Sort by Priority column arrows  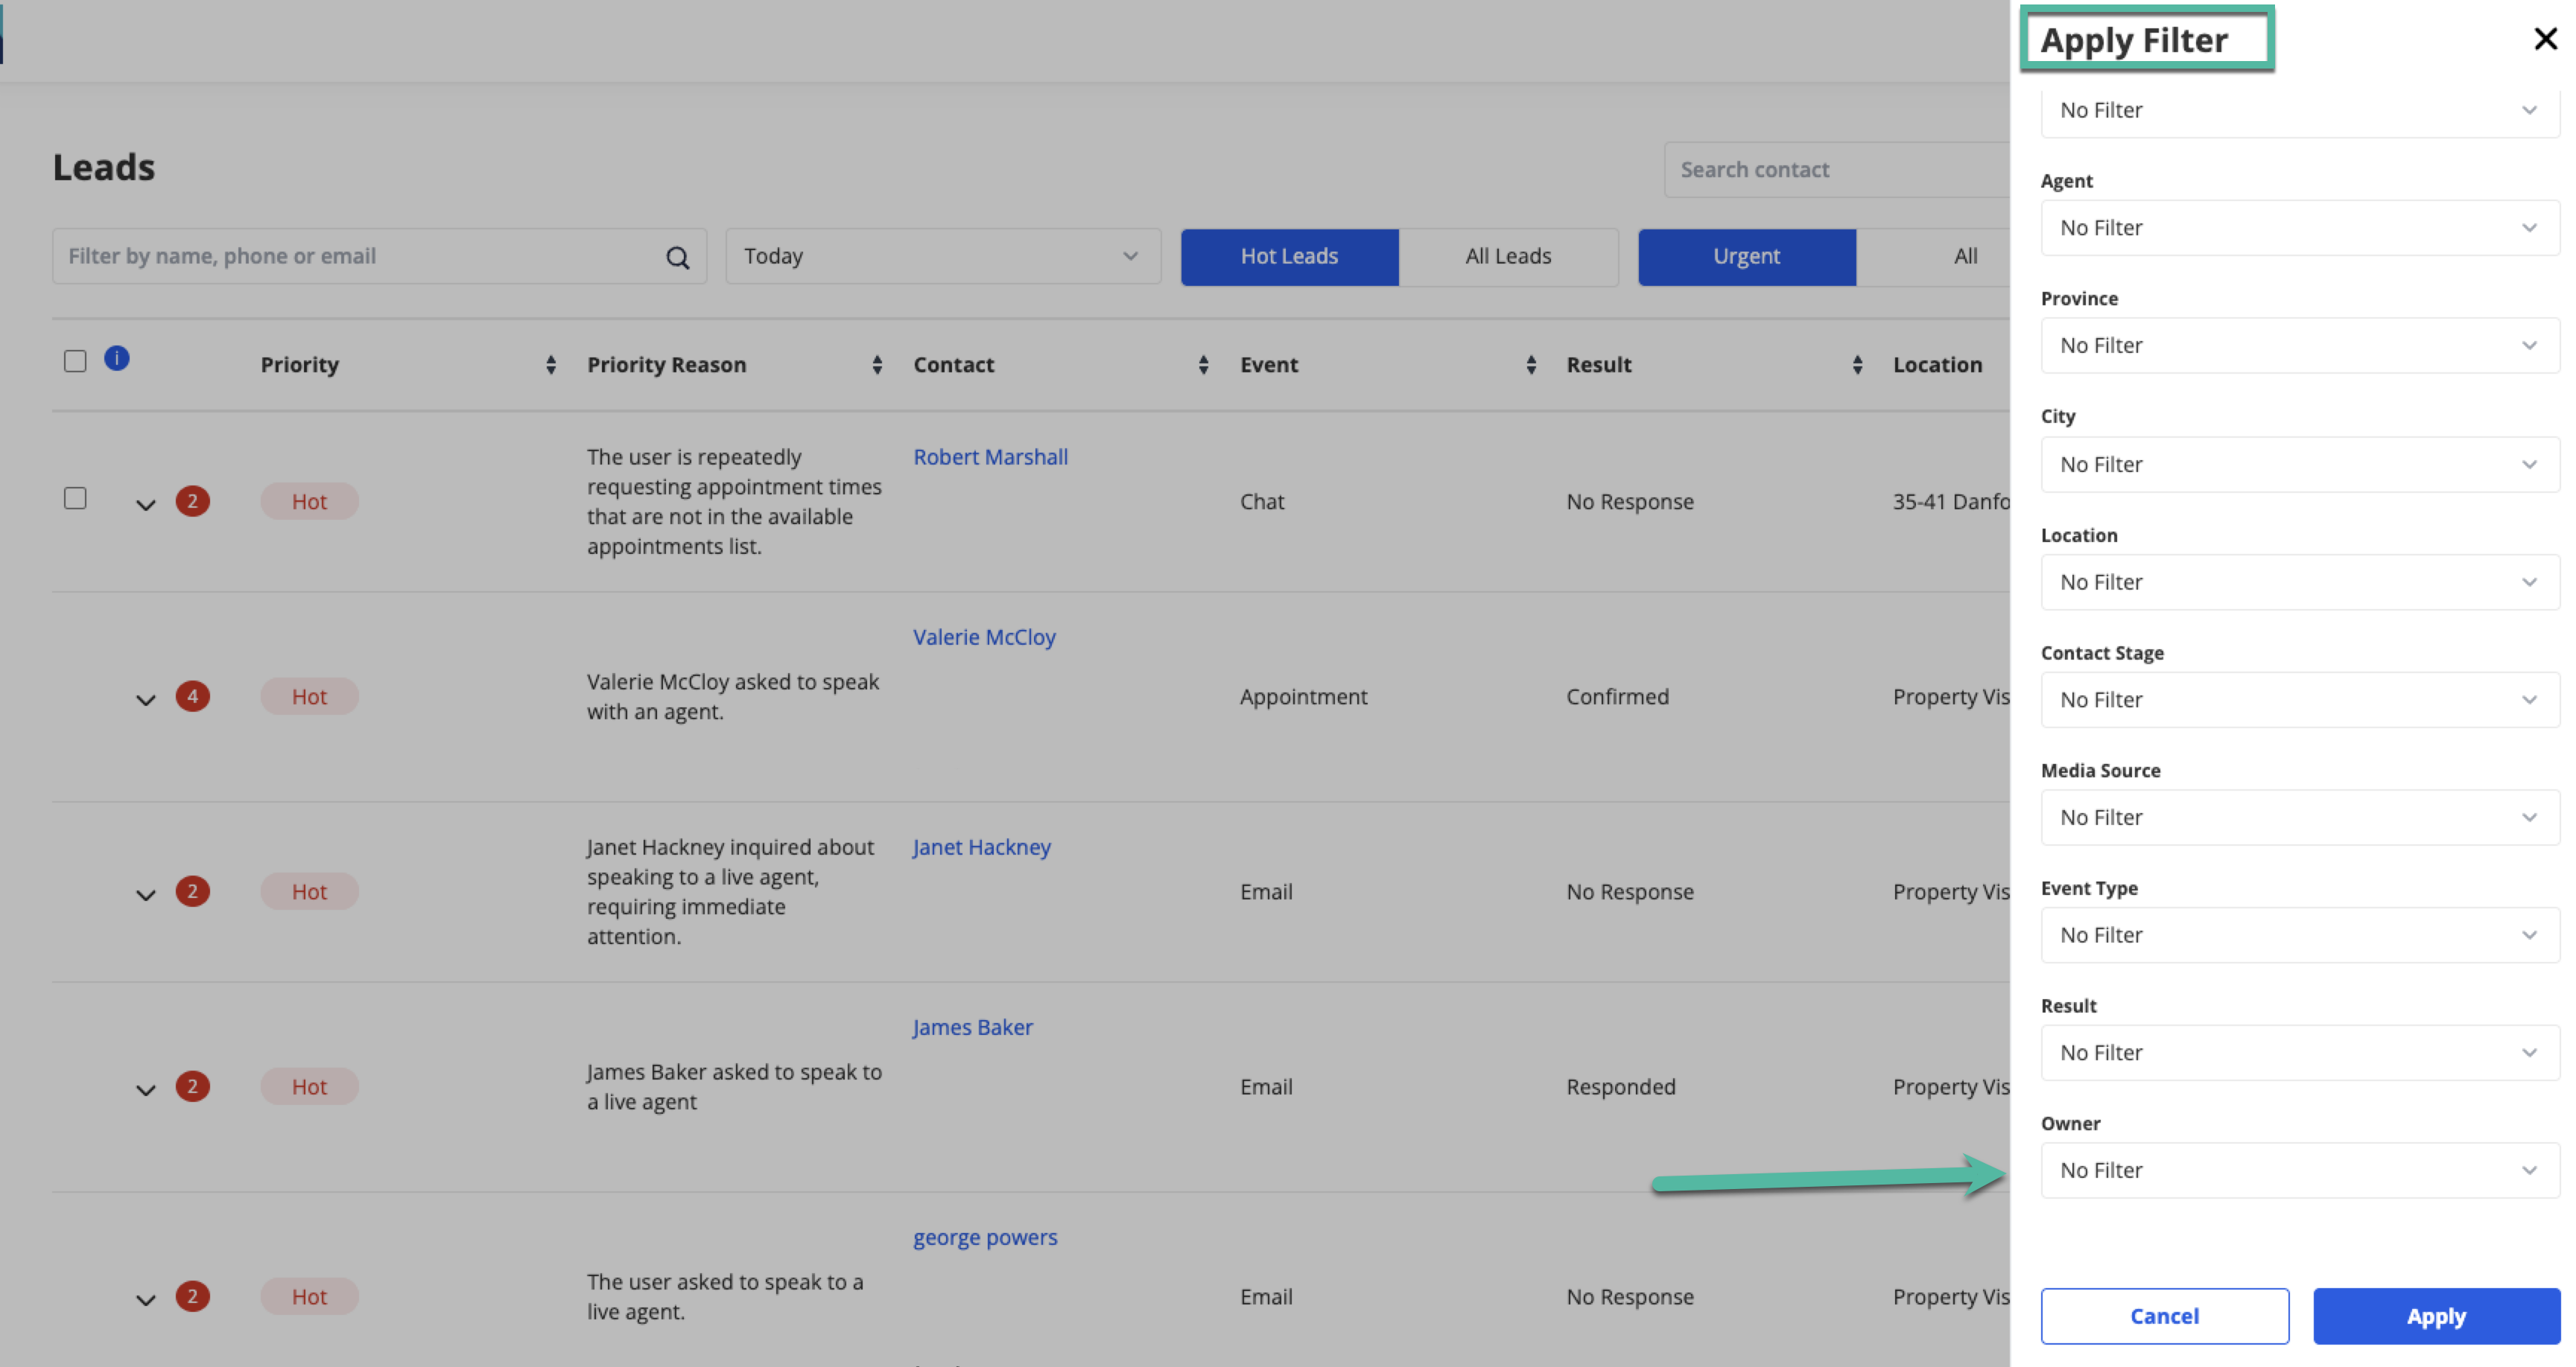(550, 365)
